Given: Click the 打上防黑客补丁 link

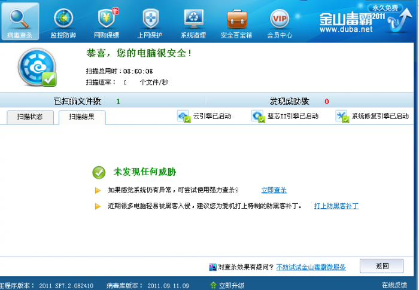Looking at the screenshot, I should 336,206.
